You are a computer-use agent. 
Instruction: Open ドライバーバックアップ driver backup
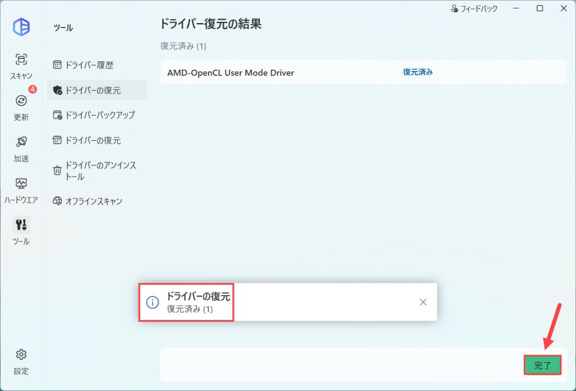[97, 115]
